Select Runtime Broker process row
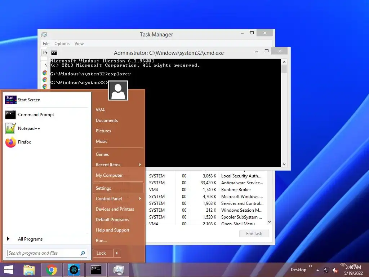Screen dimensions: 369x277 click(x=206, y=190)
